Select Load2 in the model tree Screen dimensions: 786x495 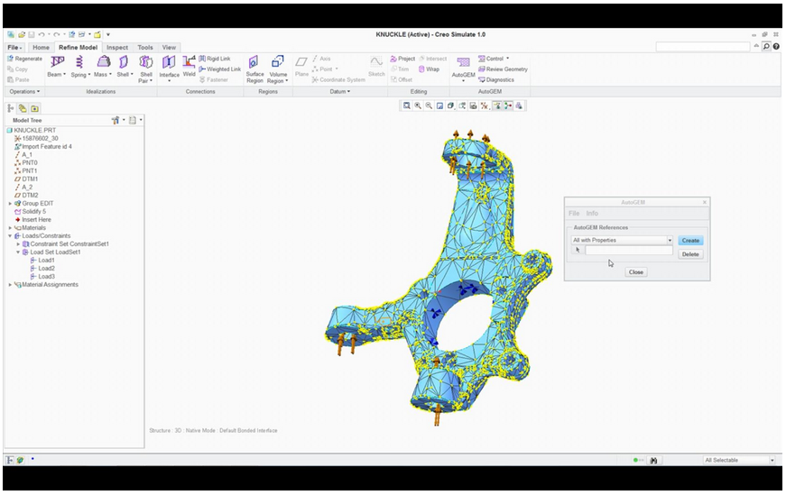coord(46,269)
